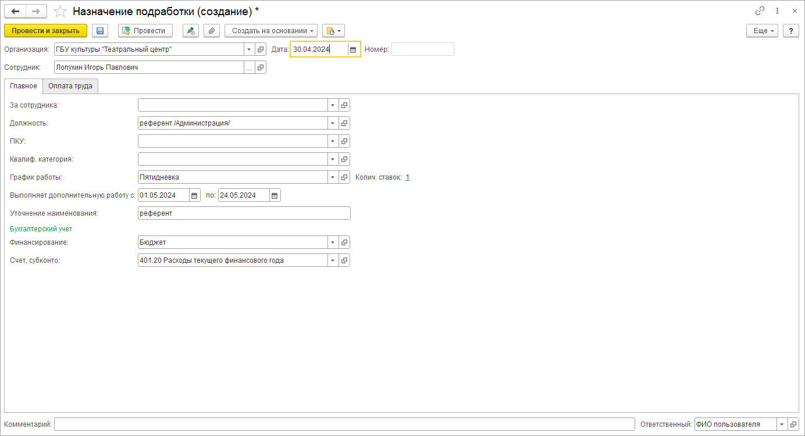Expand the Финансирование dropdown
Screen dimensions: 805x436
coord(333,242)
